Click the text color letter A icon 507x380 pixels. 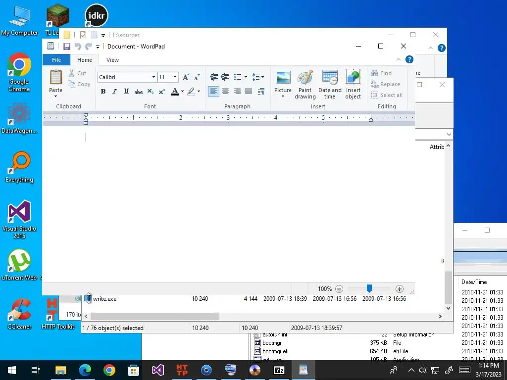[x=175, y=92]
